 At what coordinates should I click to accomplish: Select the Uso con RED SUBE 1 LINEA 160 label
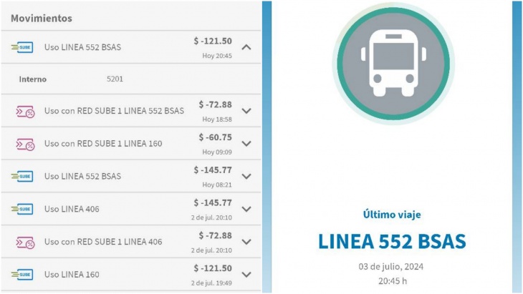tap(103, 144)
